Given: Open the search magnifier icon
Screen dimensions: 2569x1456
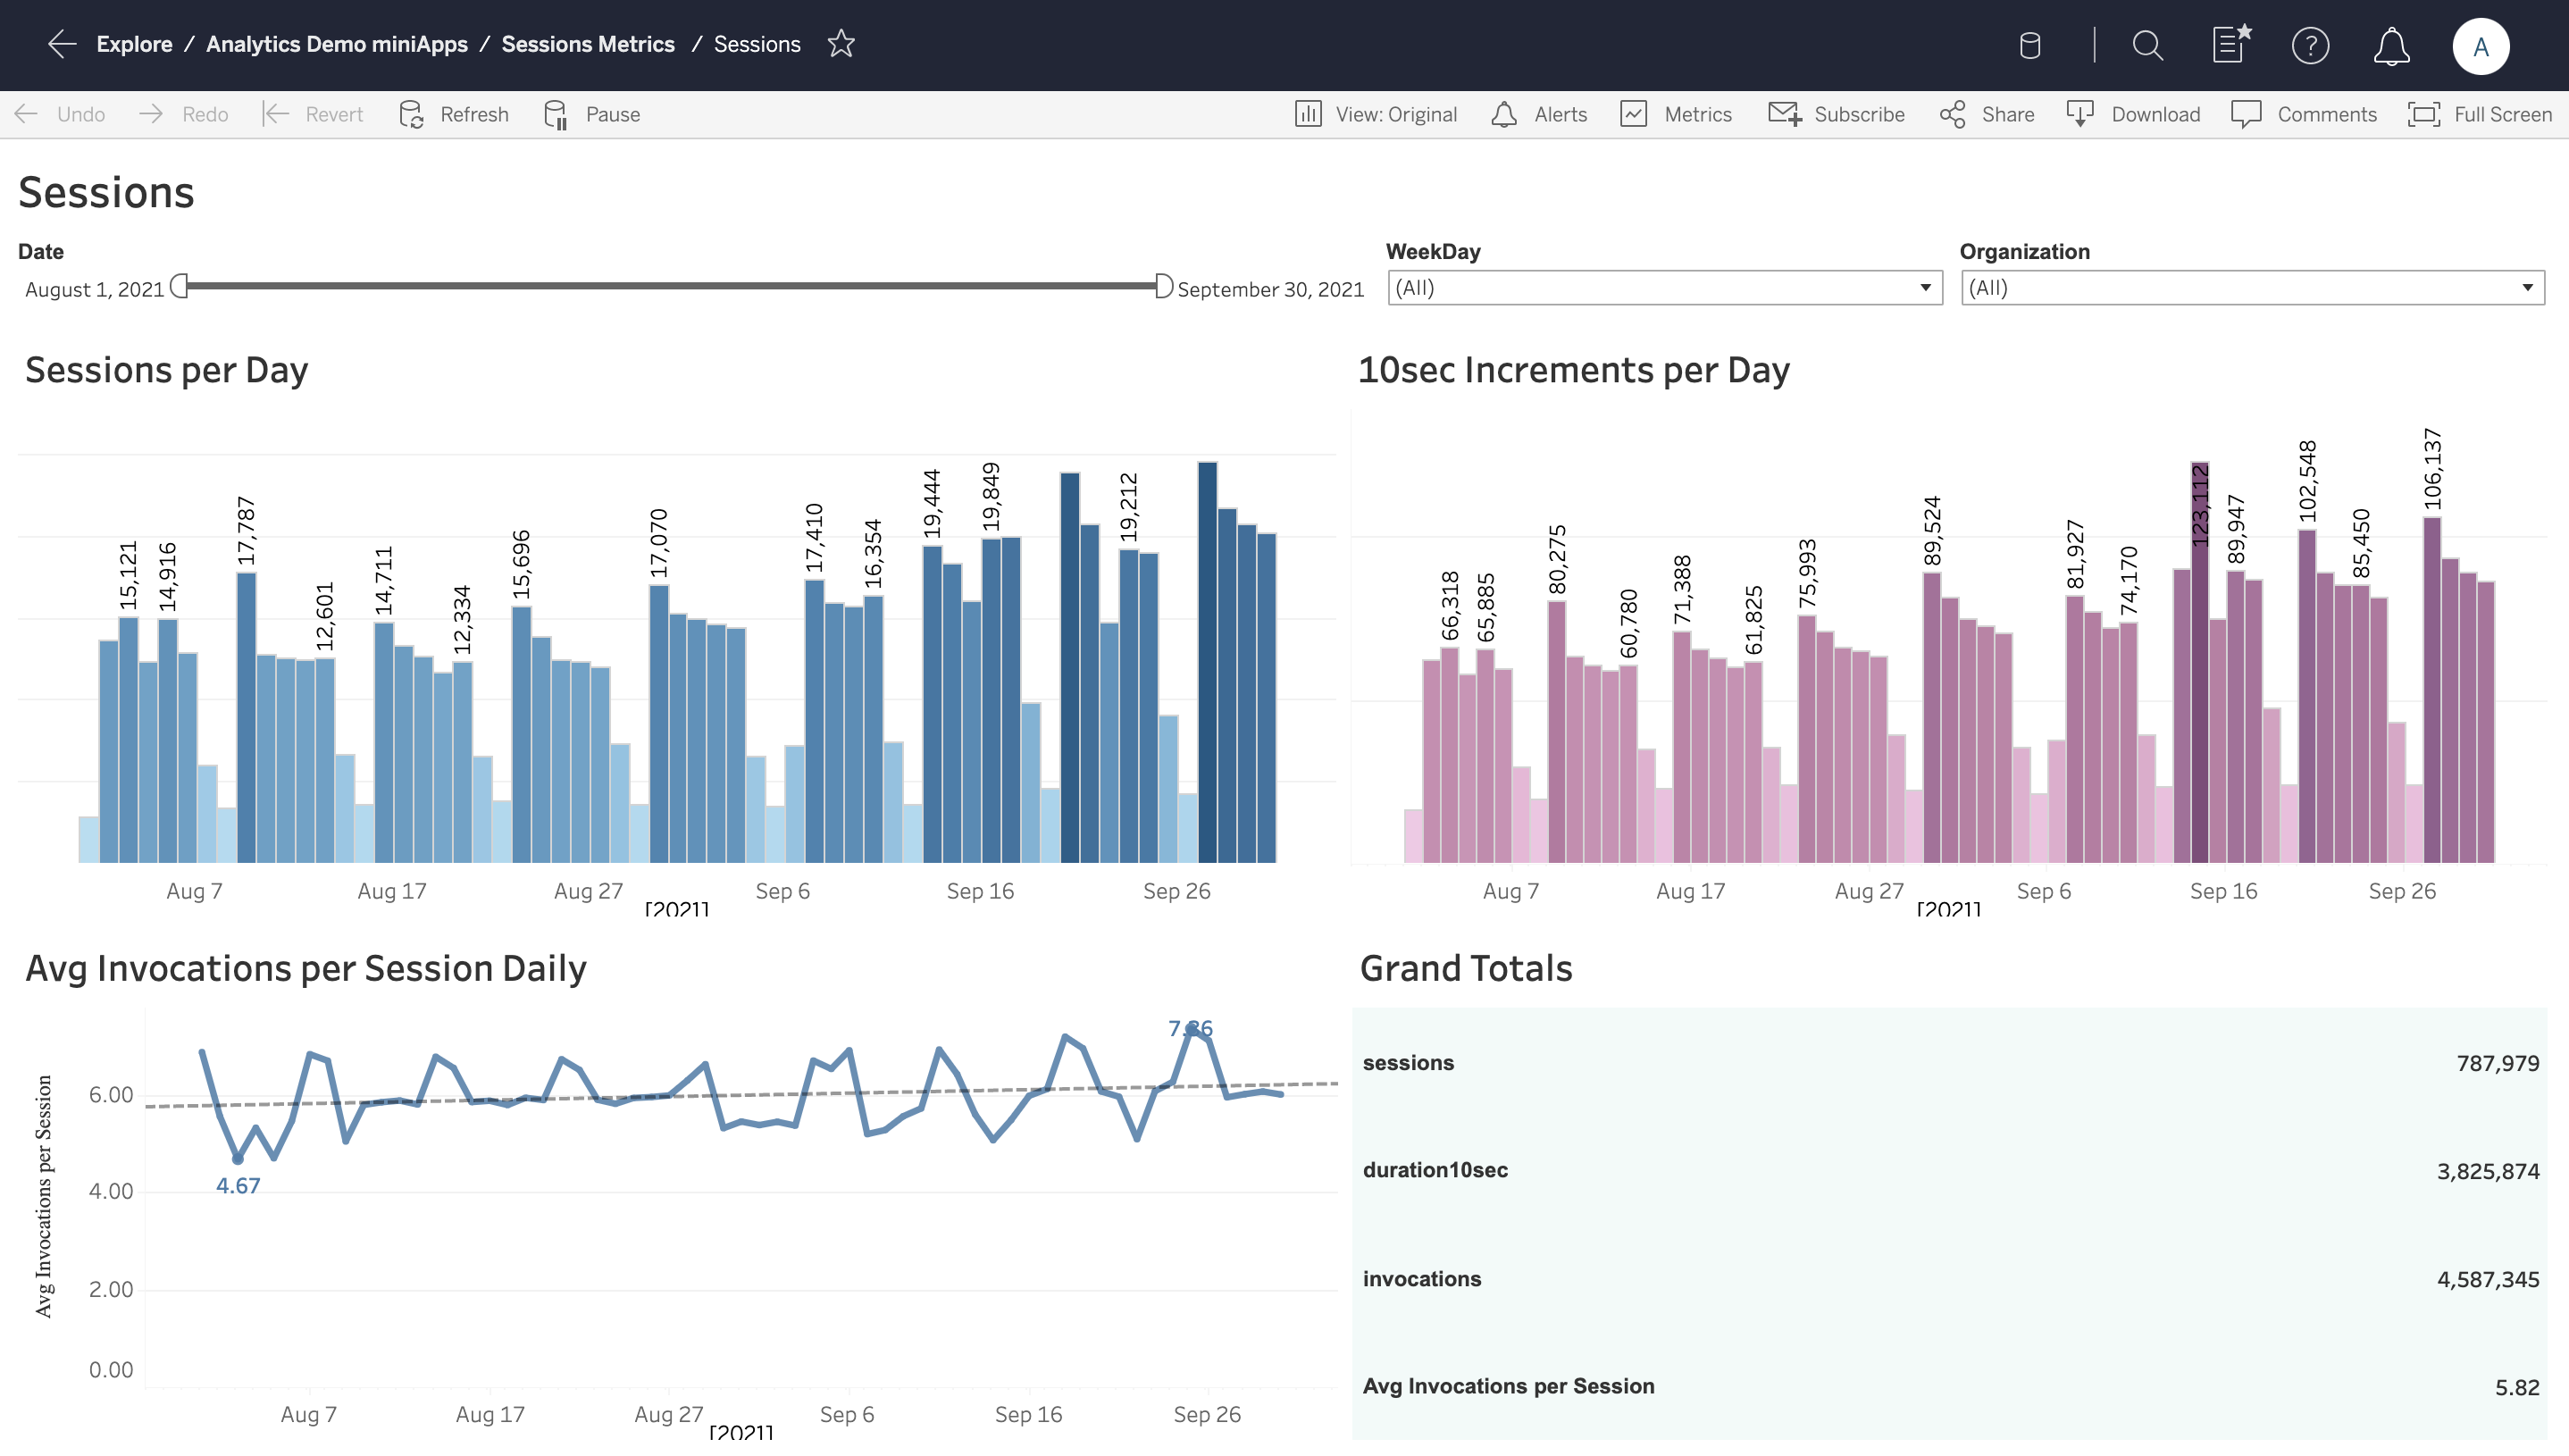Looking at the screenshot, I should 2147,46.
